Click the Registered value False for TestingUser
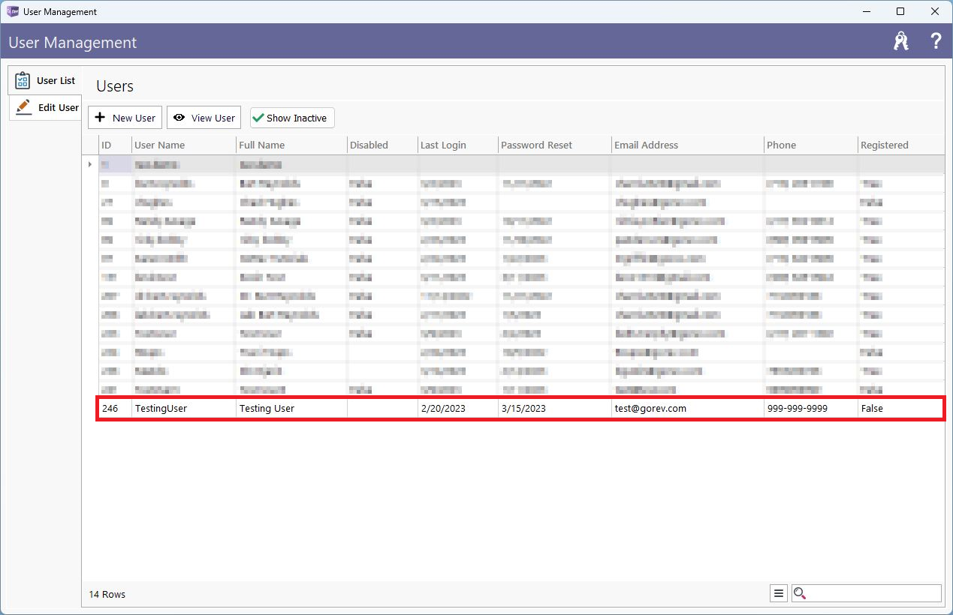The height and width of the screenshot is (615, 953). click(901, 409)
